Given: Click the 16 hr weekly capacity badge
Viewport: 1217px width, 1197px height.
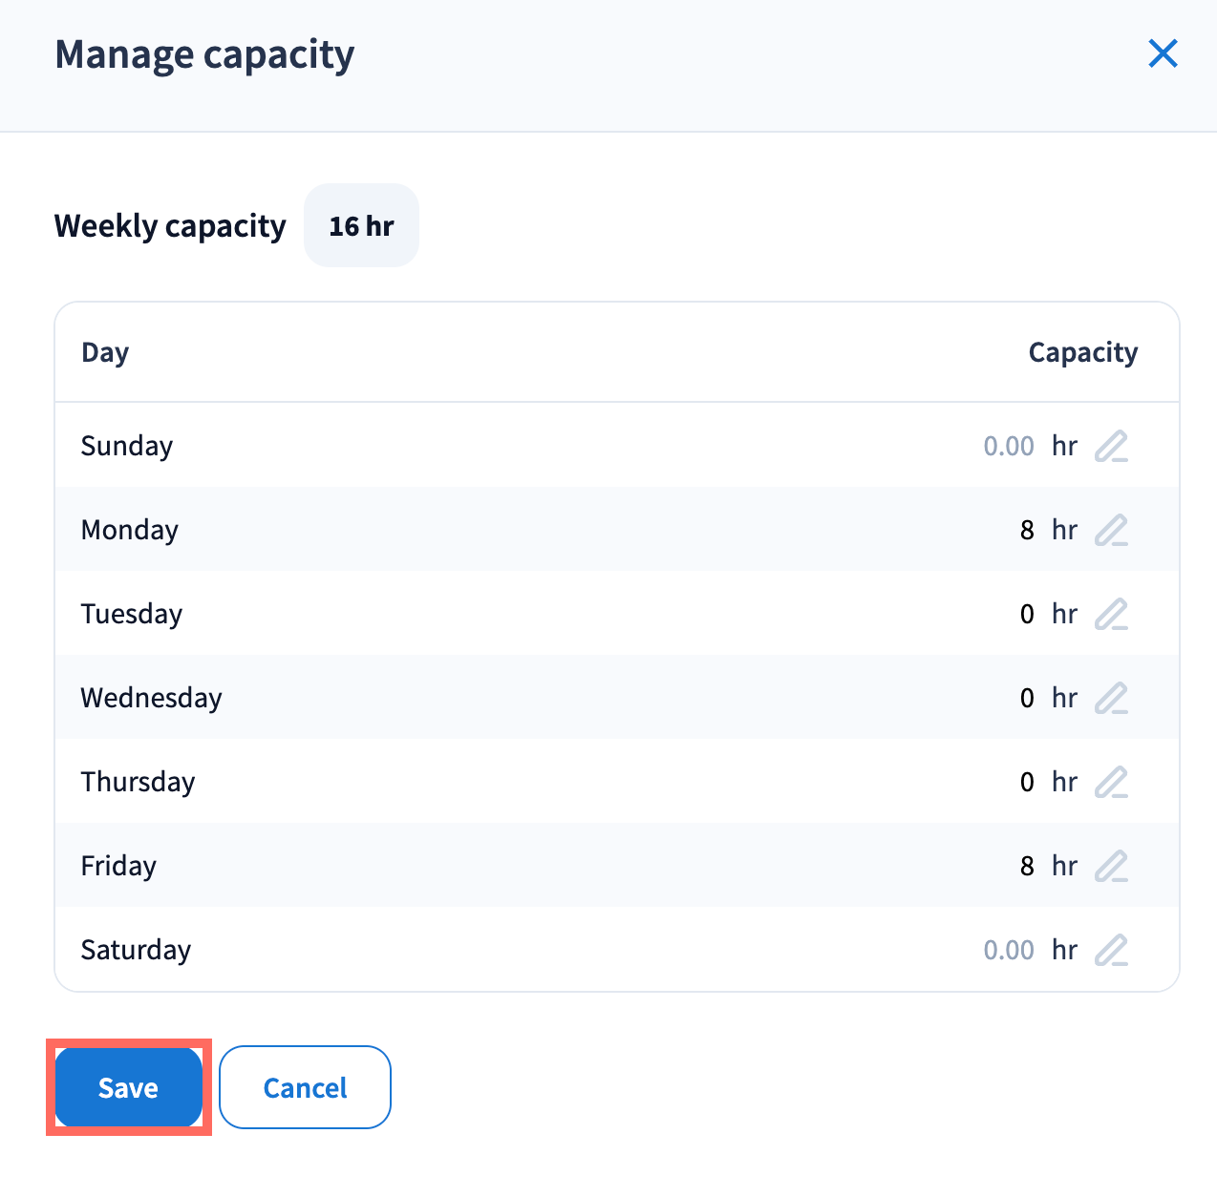Looking at the screenshot, I should click(x=361, y=226).
